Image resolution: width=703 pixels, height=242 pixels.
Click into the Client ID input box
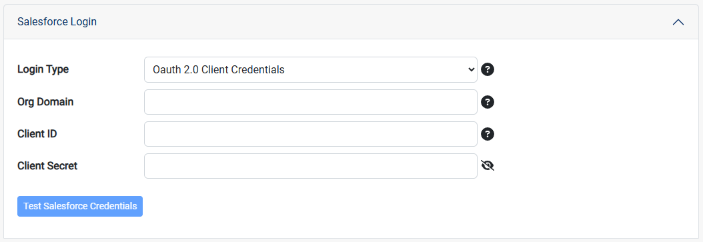(x=311, y=134)
